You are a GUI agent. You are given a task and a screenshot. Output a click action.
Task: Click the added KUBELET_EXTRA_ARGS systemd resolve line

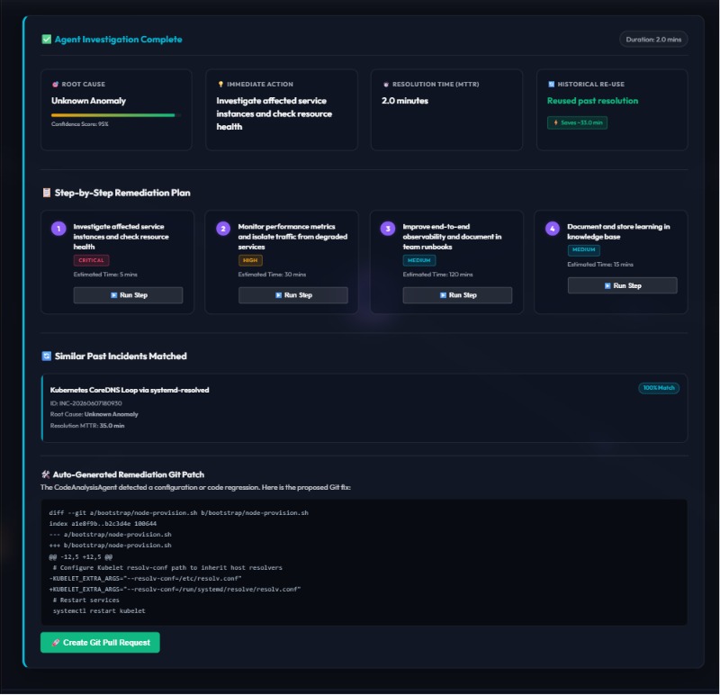[175, 590]
